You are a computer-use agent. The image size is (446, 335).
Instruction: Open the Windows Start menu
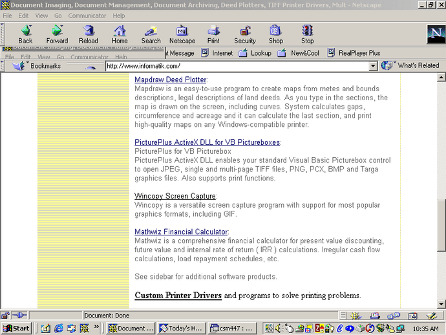16,329
